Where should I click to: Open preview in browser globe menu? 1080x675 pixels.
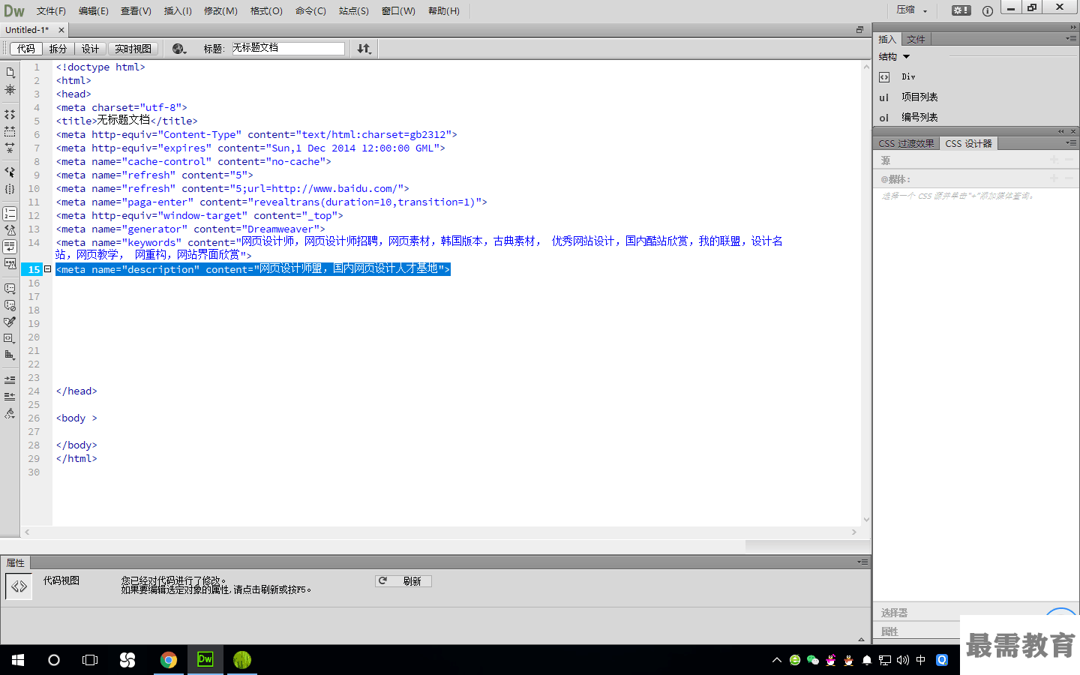pos(179,49)
